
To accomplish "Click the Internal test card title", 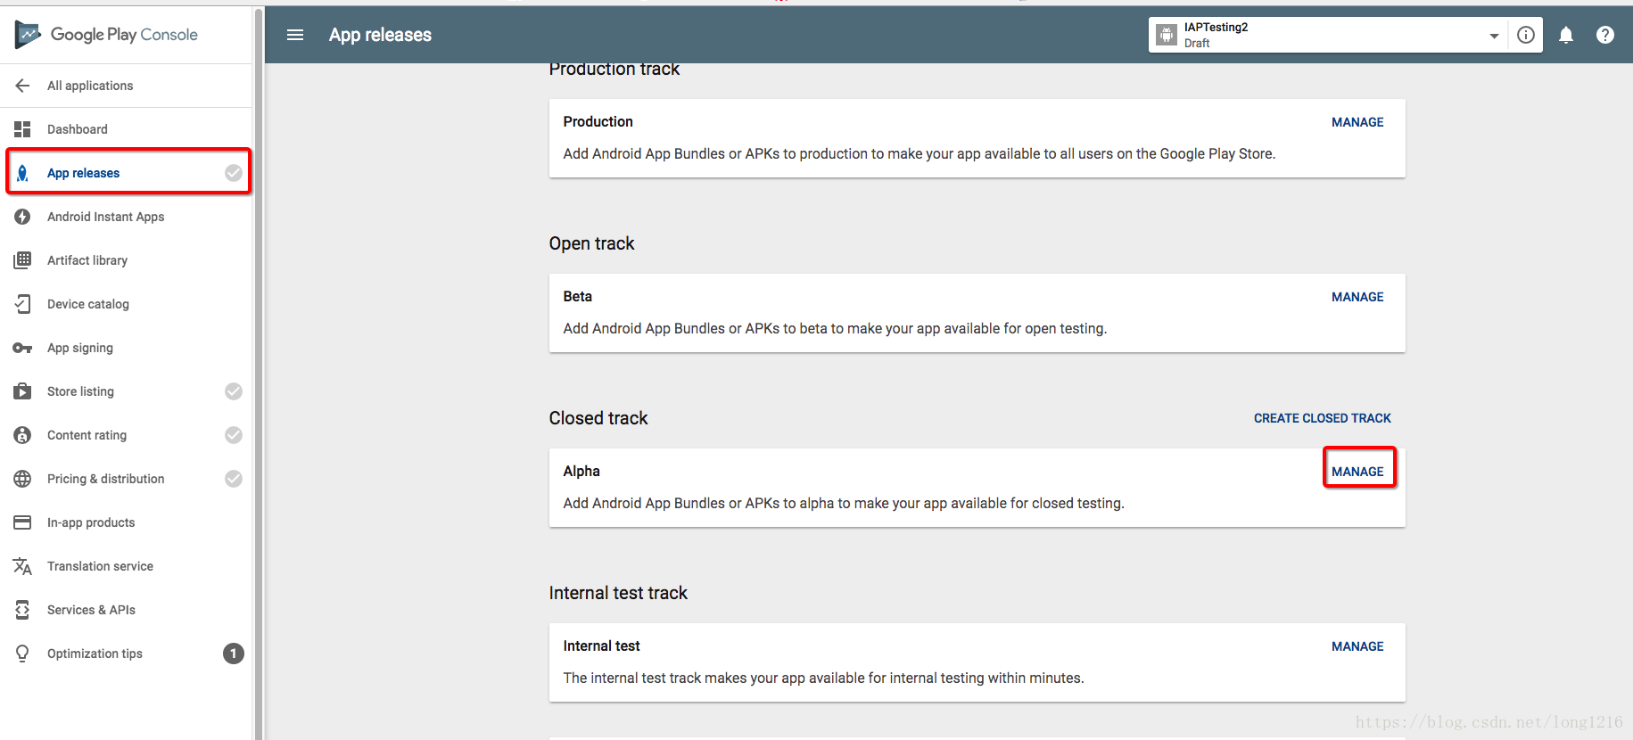I will coord(601,645).
